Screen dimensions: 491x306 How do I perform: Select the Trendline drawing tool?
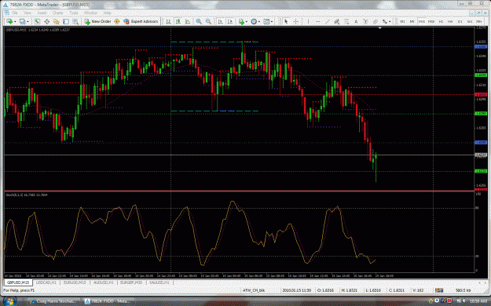pos(328,22)
